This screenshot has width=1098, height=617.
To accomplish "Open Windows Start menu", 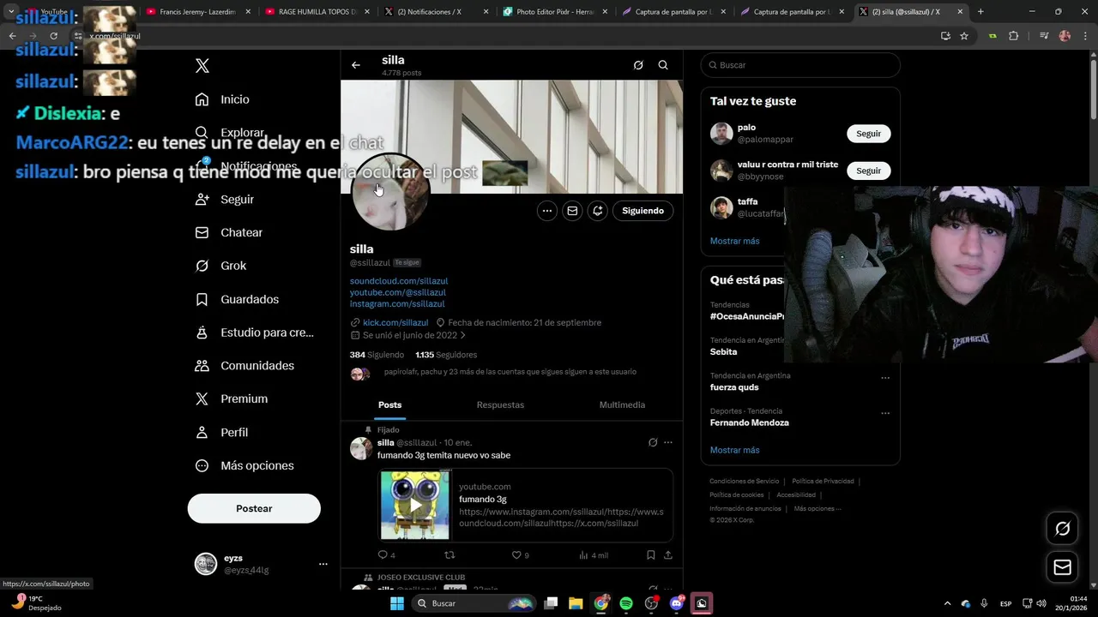I will coord(397,603).
